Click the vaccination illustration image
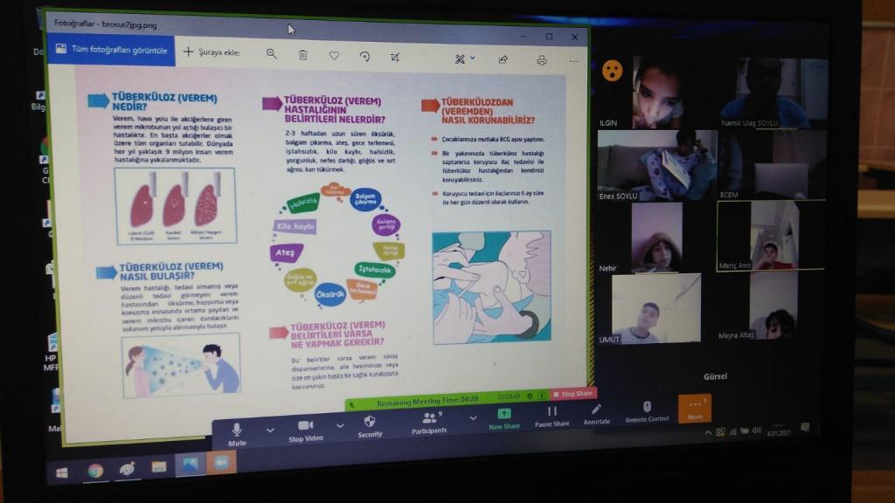 point(491,287)
